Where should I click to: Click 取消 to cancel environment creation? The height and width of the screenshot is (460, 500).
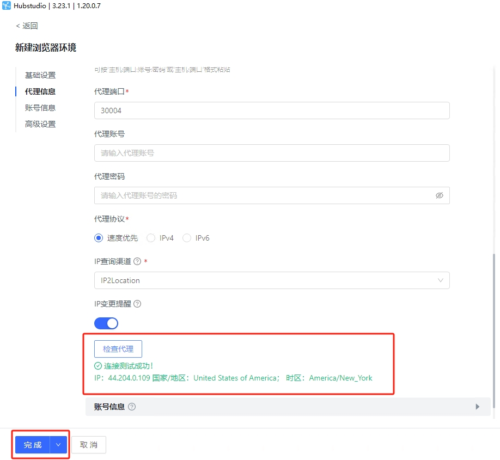click(89, 445)
